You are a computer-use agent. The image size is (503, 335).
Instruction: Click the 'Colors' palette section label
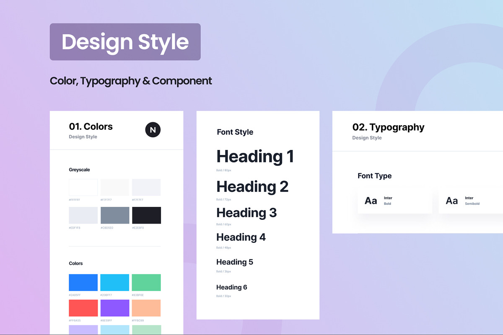[x=76, y=263]
